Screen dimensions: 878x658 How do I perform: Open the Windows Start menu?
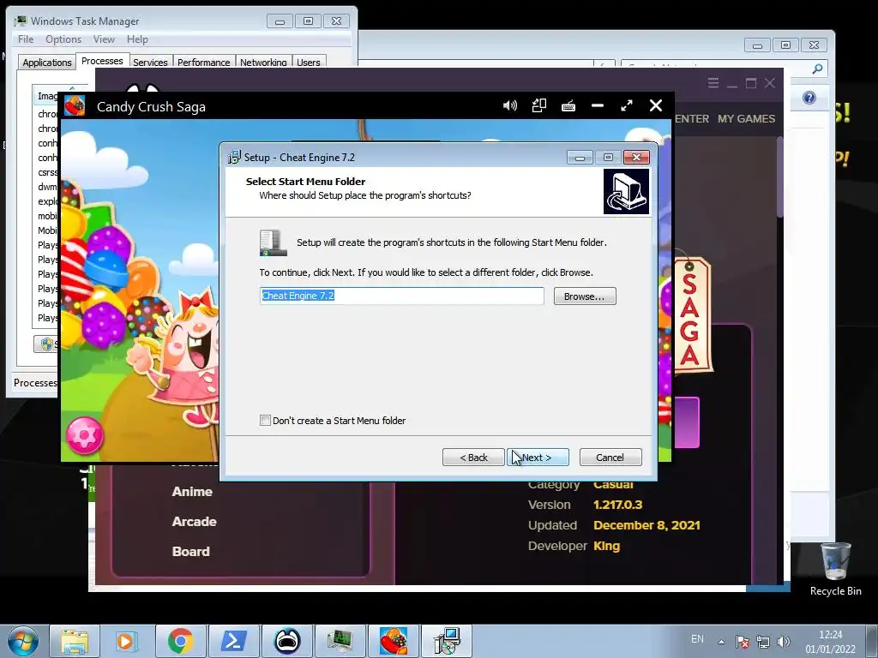coord(22,641)
